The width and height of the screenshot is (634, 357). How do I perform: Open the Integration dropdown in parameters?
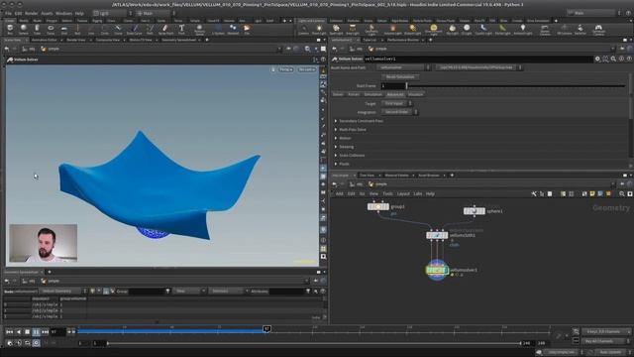tap(399, 112)
